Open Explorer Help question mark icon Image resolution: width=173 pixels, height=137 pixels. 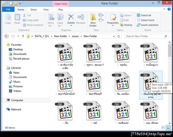tap(169, 9)
